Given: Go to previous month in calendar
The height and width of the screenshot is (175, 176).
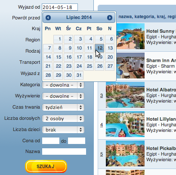Looking at the screenshot, I should pyautogui.click(x=48, y=18).
